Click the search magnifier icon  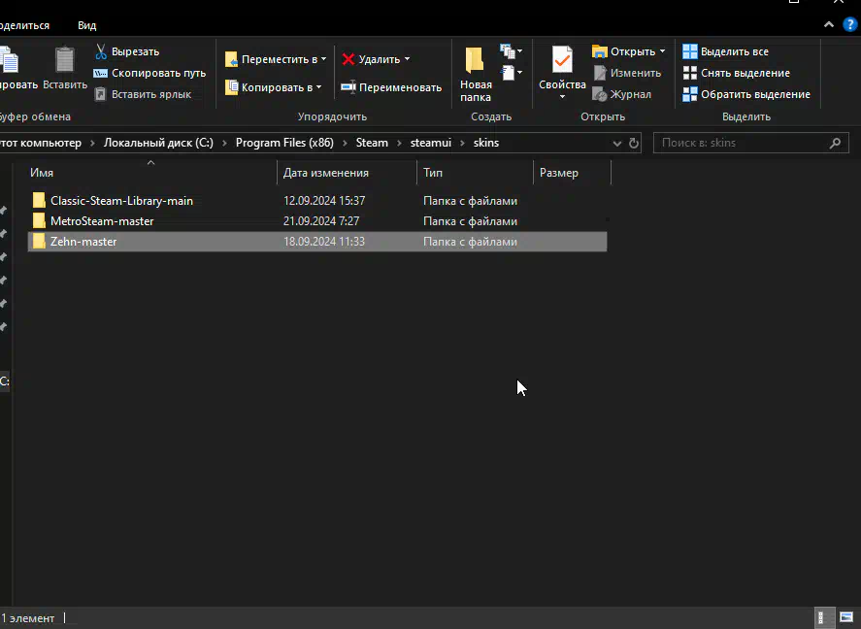coord(835,144)
